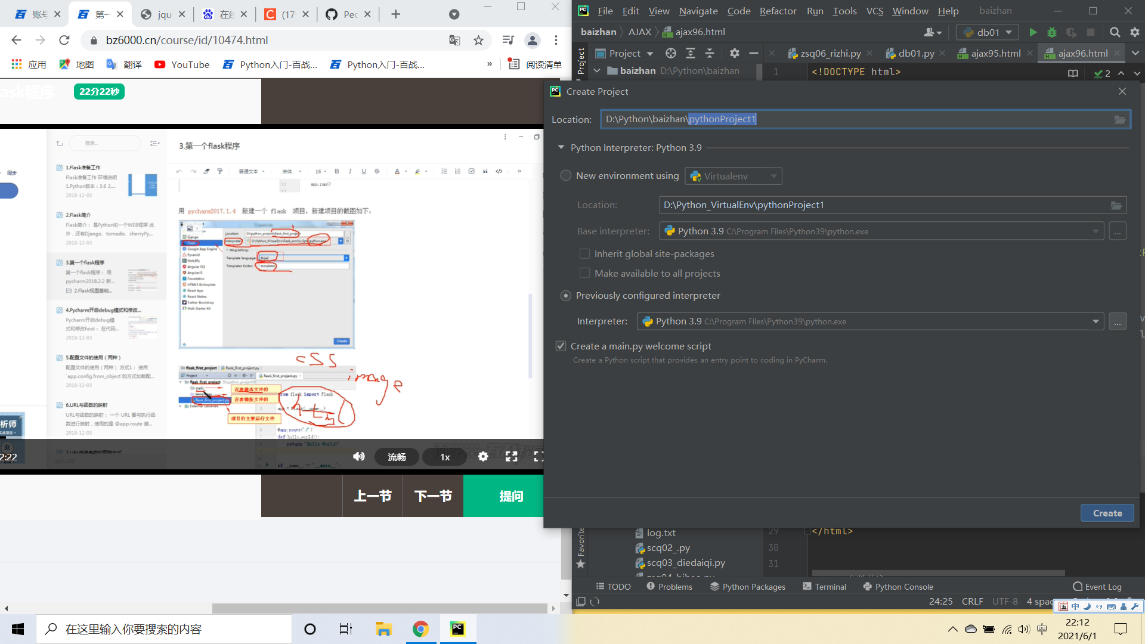This screenshot has width=1145, height=644.
Task: Toggle reader mode book icon in editor
Action: click(x=1073, y=73)
